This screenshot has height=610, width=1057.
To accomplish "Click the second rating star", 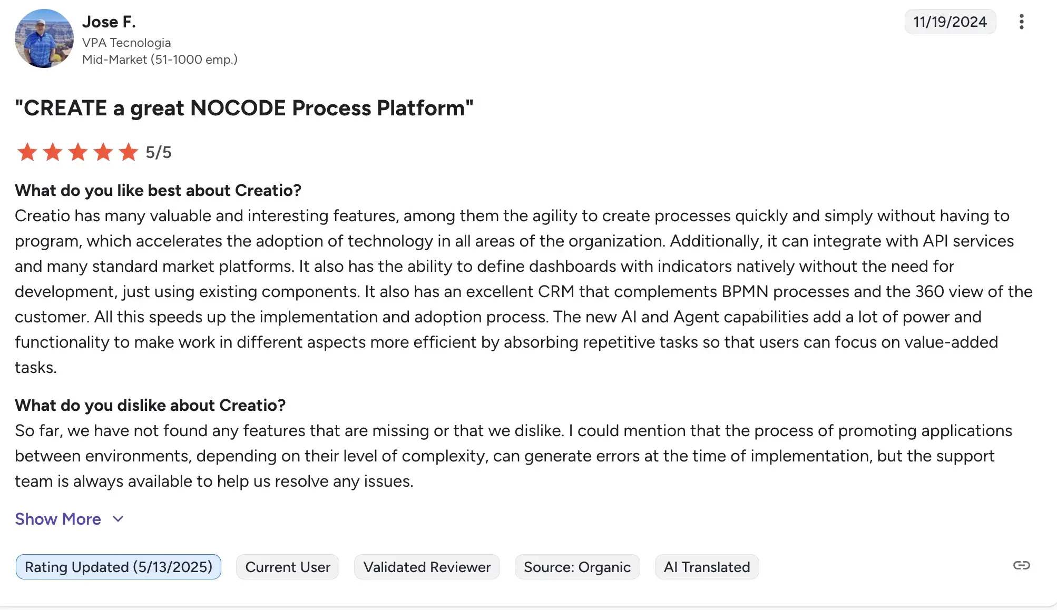I will click(52, 152).
